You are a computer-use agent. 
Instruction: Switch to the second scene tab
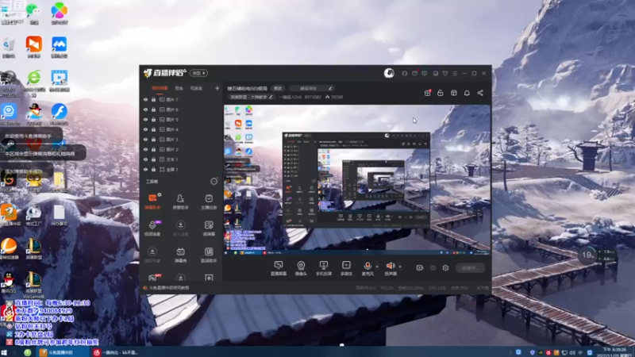tap(179, 88)
